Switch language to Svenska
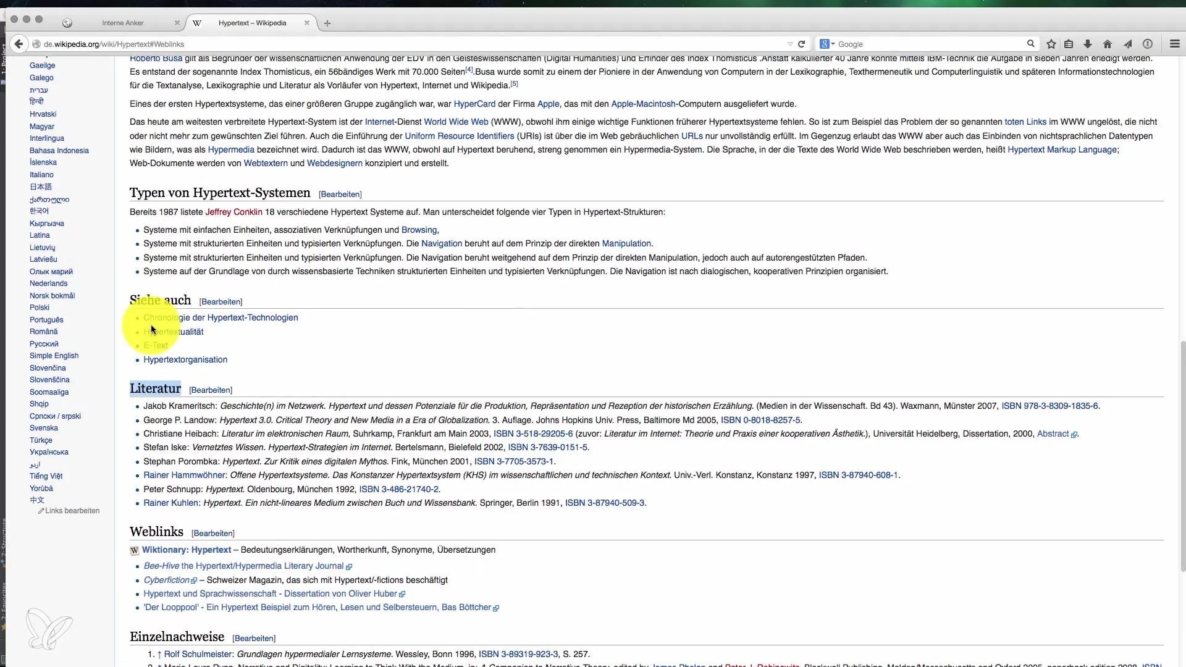This screenshot has width=1186, height=667. pyautogui.click(x=44, y=428)
